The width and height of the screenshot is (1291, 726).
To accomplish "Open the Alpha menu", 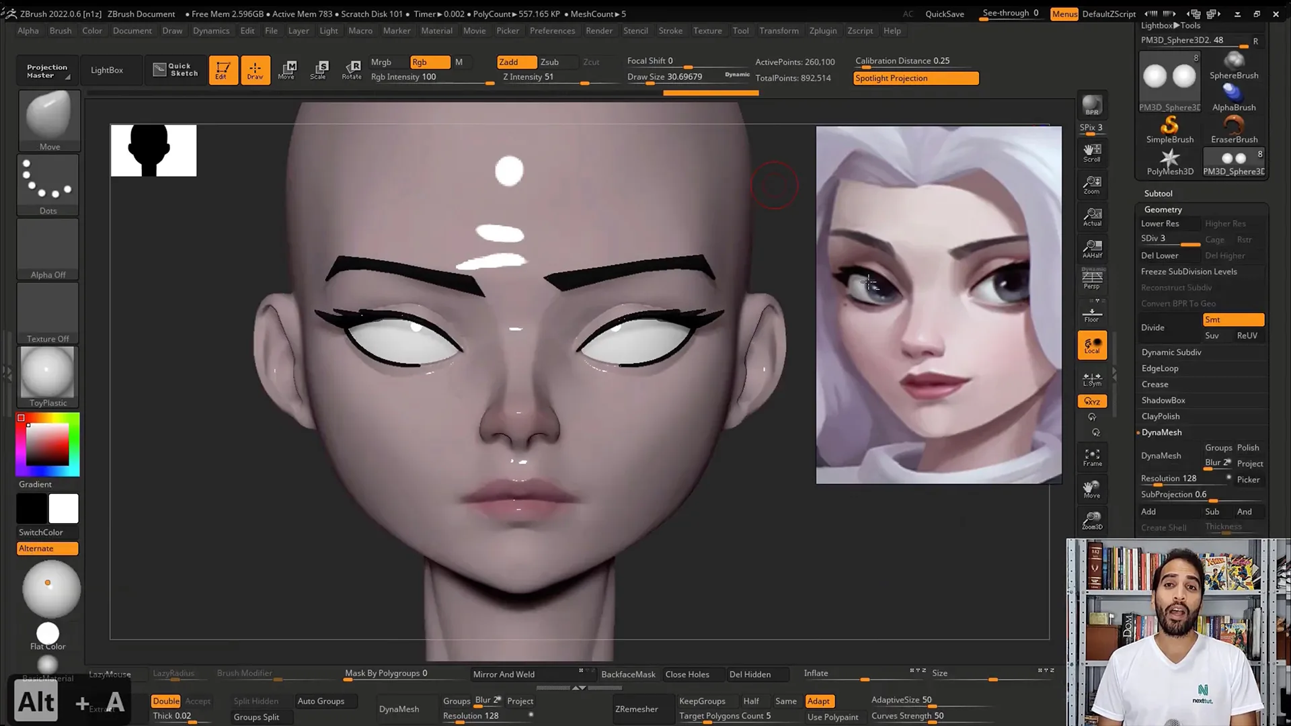I will point(28,31).
